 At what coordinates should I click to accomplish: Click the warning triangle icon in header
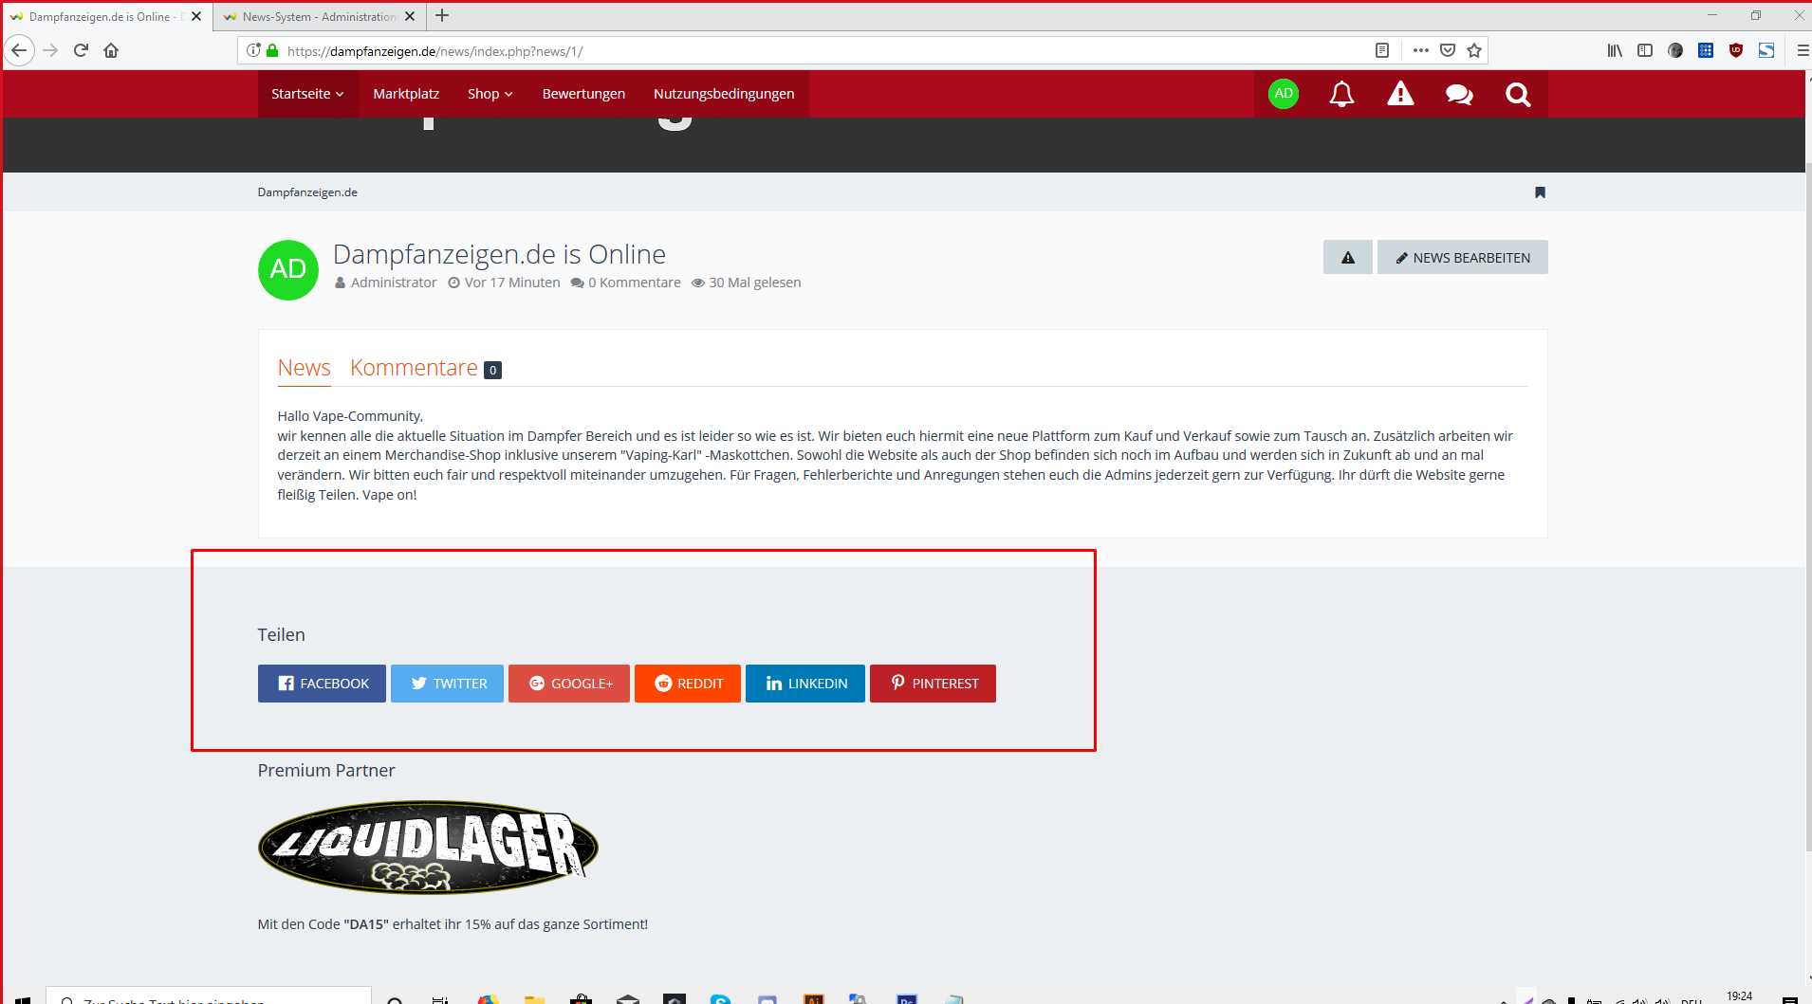click(x=1400, y=94)
